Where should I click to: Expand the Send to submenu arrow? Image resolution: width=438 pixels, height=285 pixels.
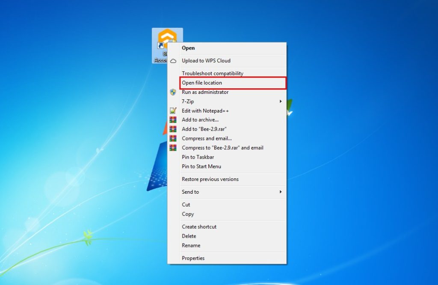tap(281, 192)
